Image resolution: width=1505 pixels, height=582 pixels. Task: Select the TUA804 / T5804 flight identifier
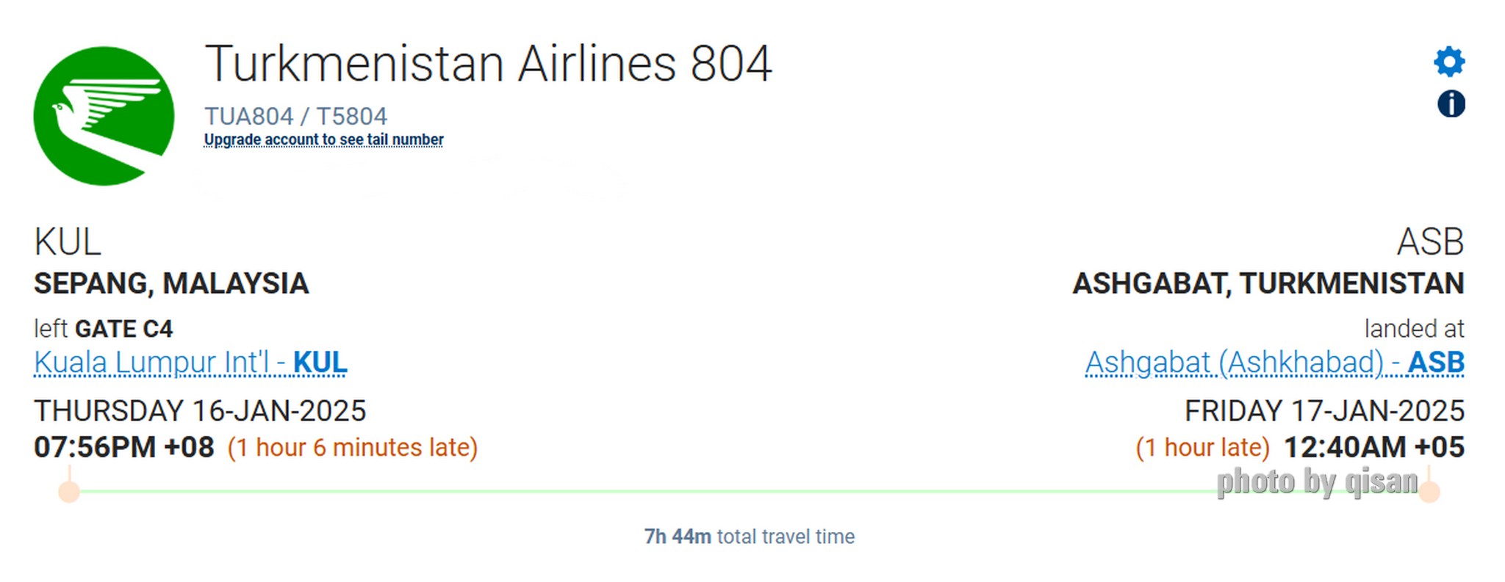295,116
